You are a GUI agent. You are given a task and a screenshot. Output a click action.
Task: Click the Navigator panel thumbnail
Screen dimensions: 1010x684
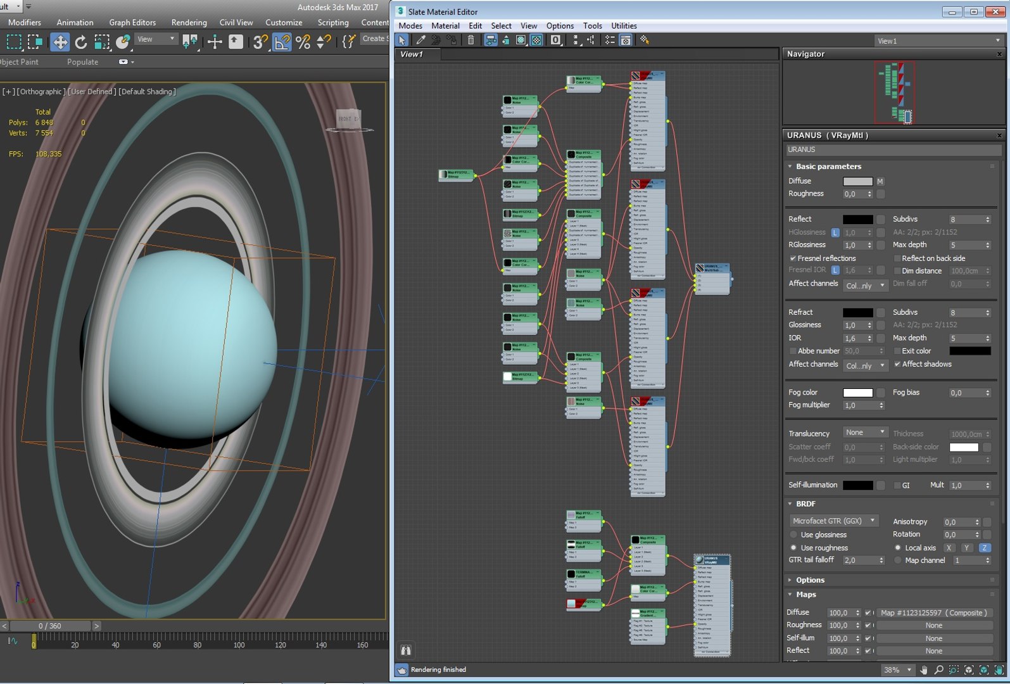tap(895, 92)
